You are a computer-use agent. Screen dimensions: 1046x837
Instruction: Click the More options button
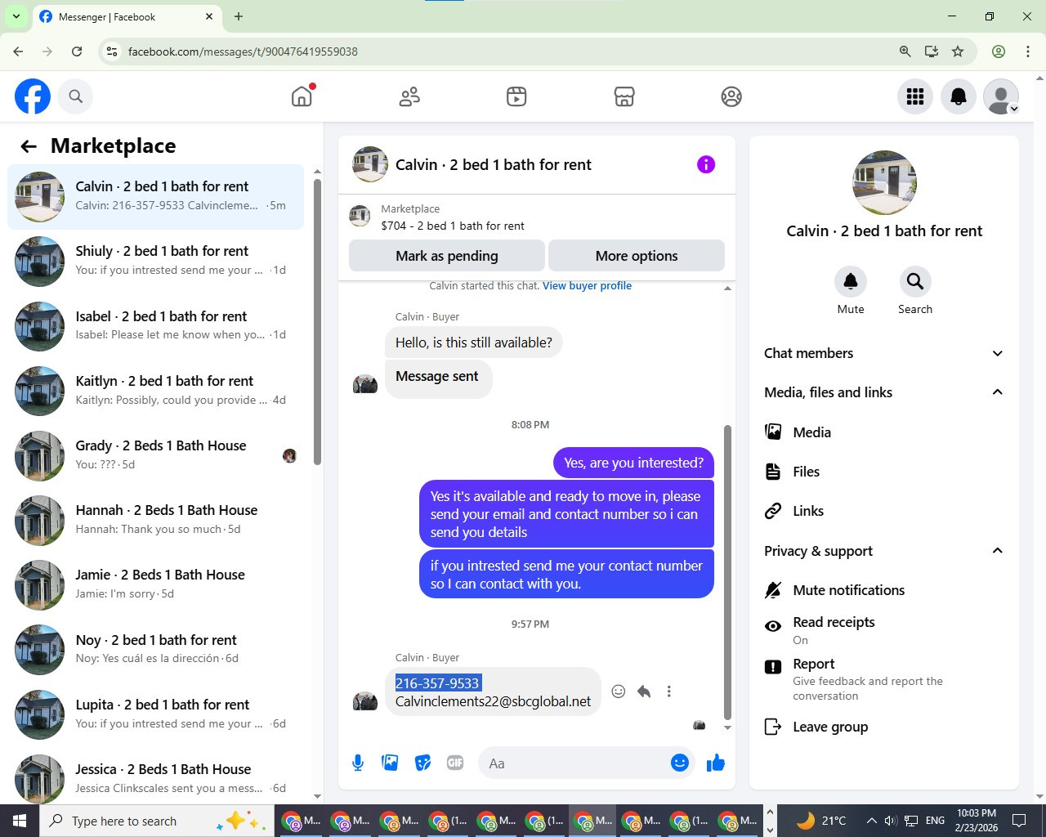tap(637, 256)
